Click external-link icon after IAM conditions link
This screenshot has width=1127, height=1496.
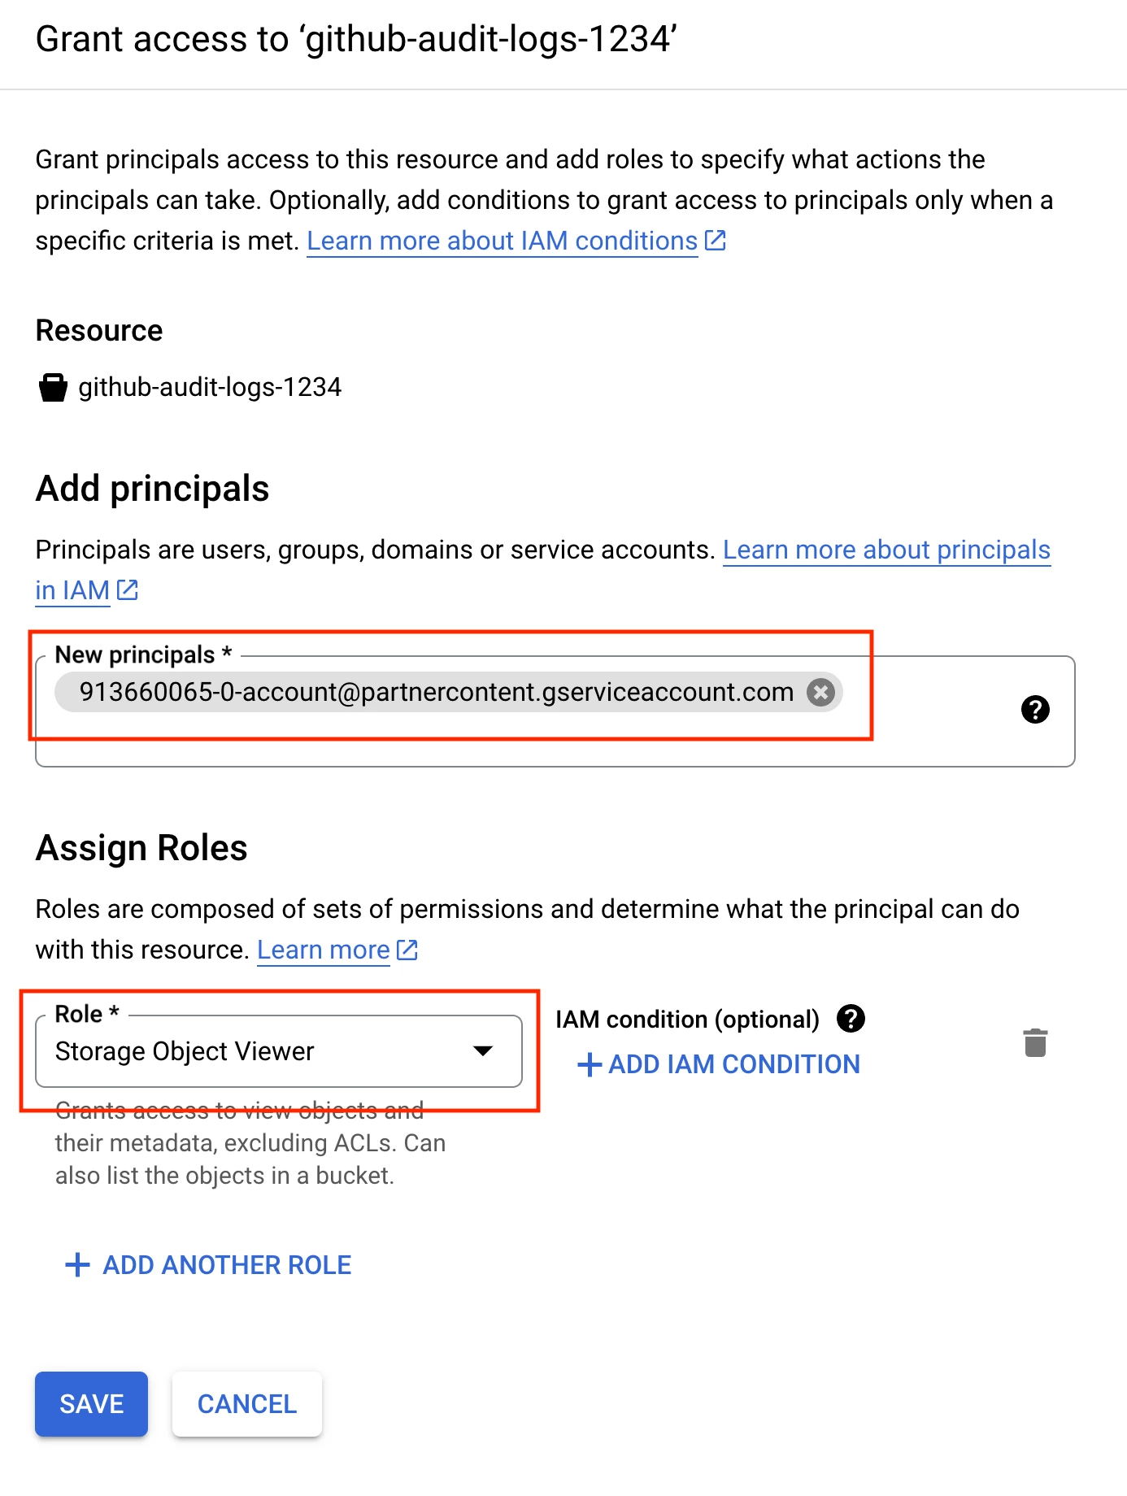coord(715,241)
